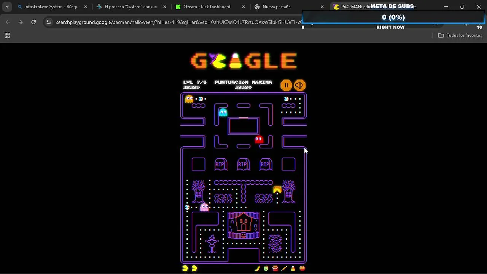487x274 pixels.
Task: Click the candy corn bonus icon
Action: click(x=293, y=269)
